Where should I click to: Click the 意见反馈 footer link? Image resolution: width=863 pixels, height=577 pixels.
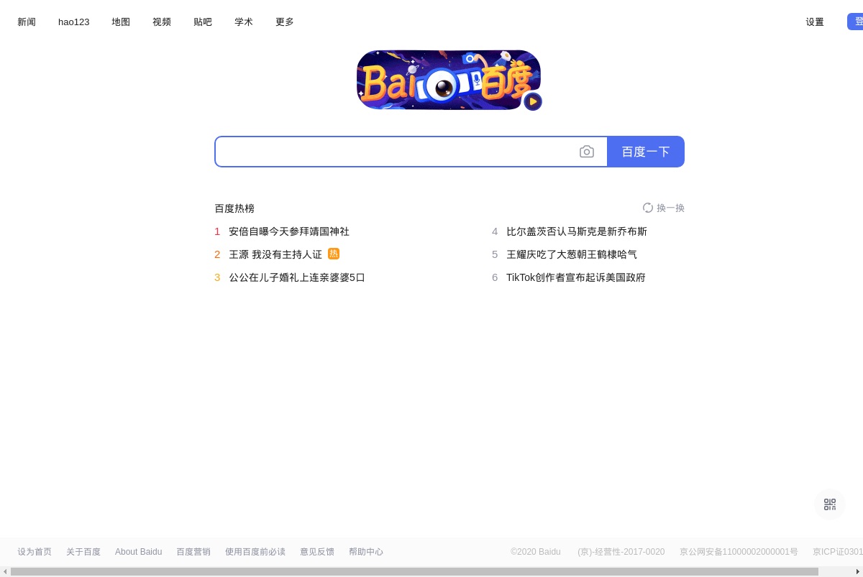(317, 552)
